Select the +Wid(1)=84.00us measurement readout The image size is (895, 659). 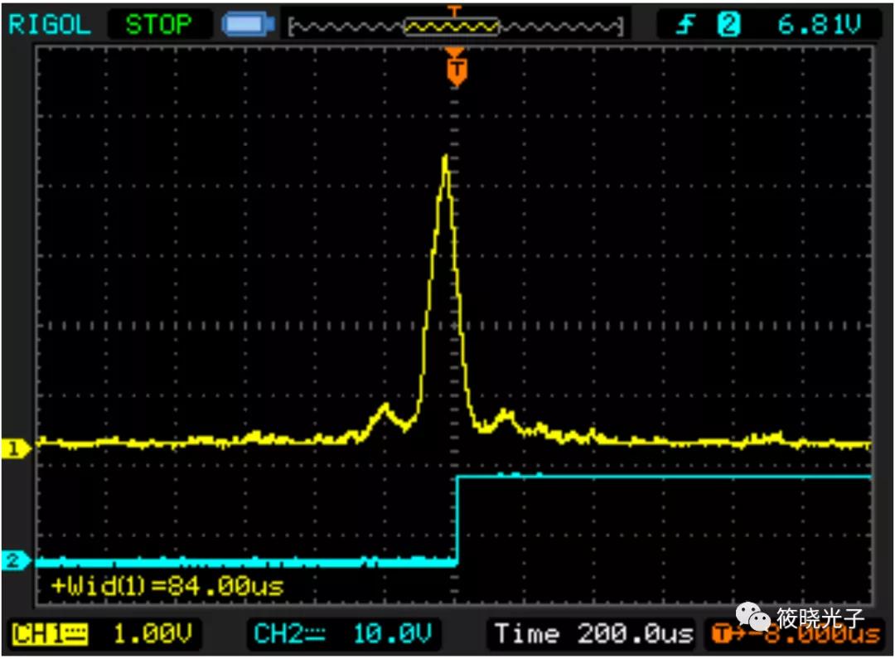tap(167, 587)
